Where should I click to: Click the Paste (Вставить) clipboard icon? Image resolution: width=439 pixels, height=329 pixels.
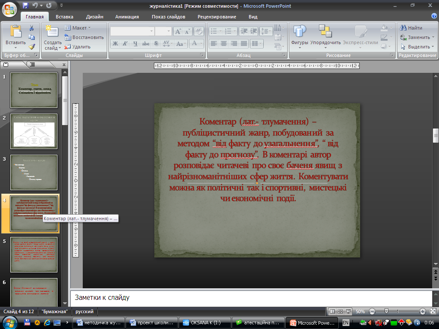point(15,32)
